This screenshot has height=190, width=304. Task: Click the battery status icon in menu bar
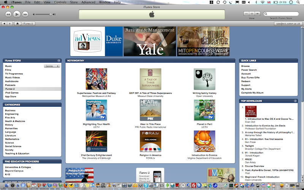tap(275, 2)
